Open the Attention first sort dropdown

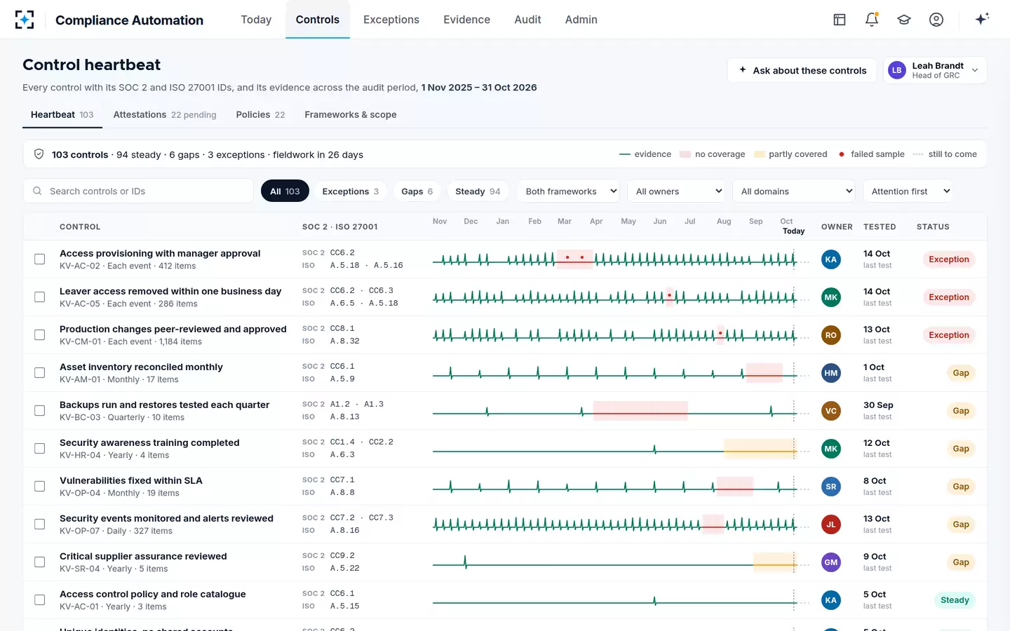click(x=908, y=191)
